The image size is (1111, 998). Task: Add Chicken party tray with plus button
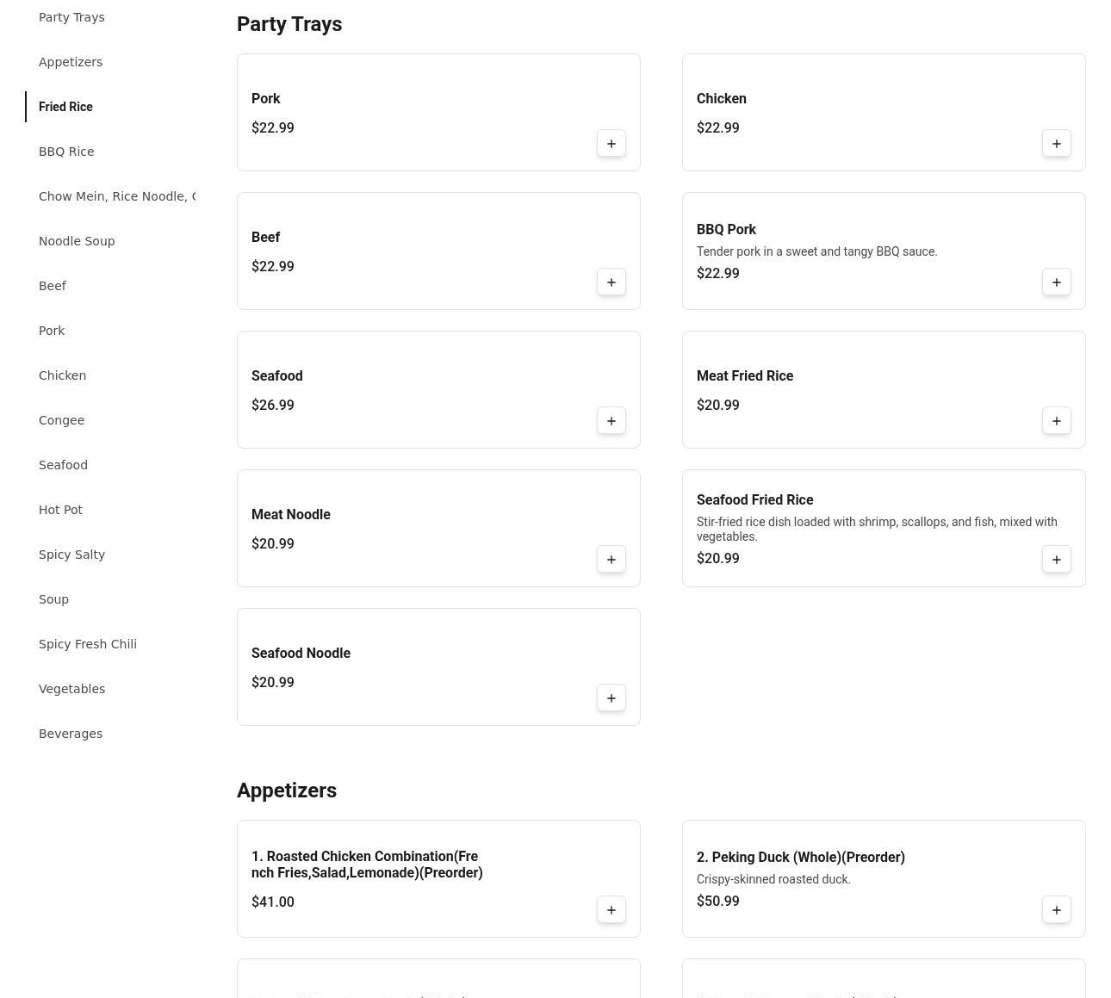point(1057,144)
